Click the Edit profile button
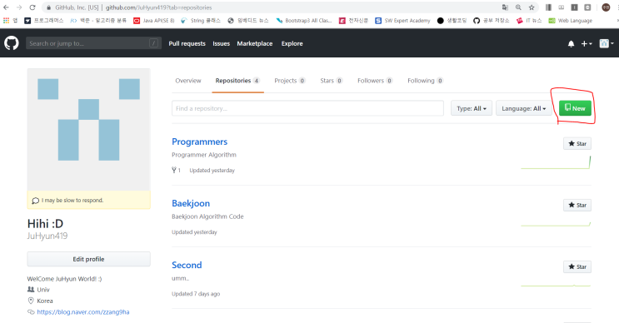 click(89, 259)
